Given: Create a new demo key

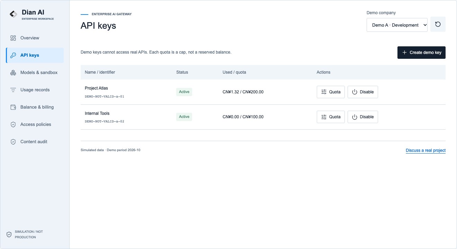Looking at the screenshot, I should click(x=421, y=53).
